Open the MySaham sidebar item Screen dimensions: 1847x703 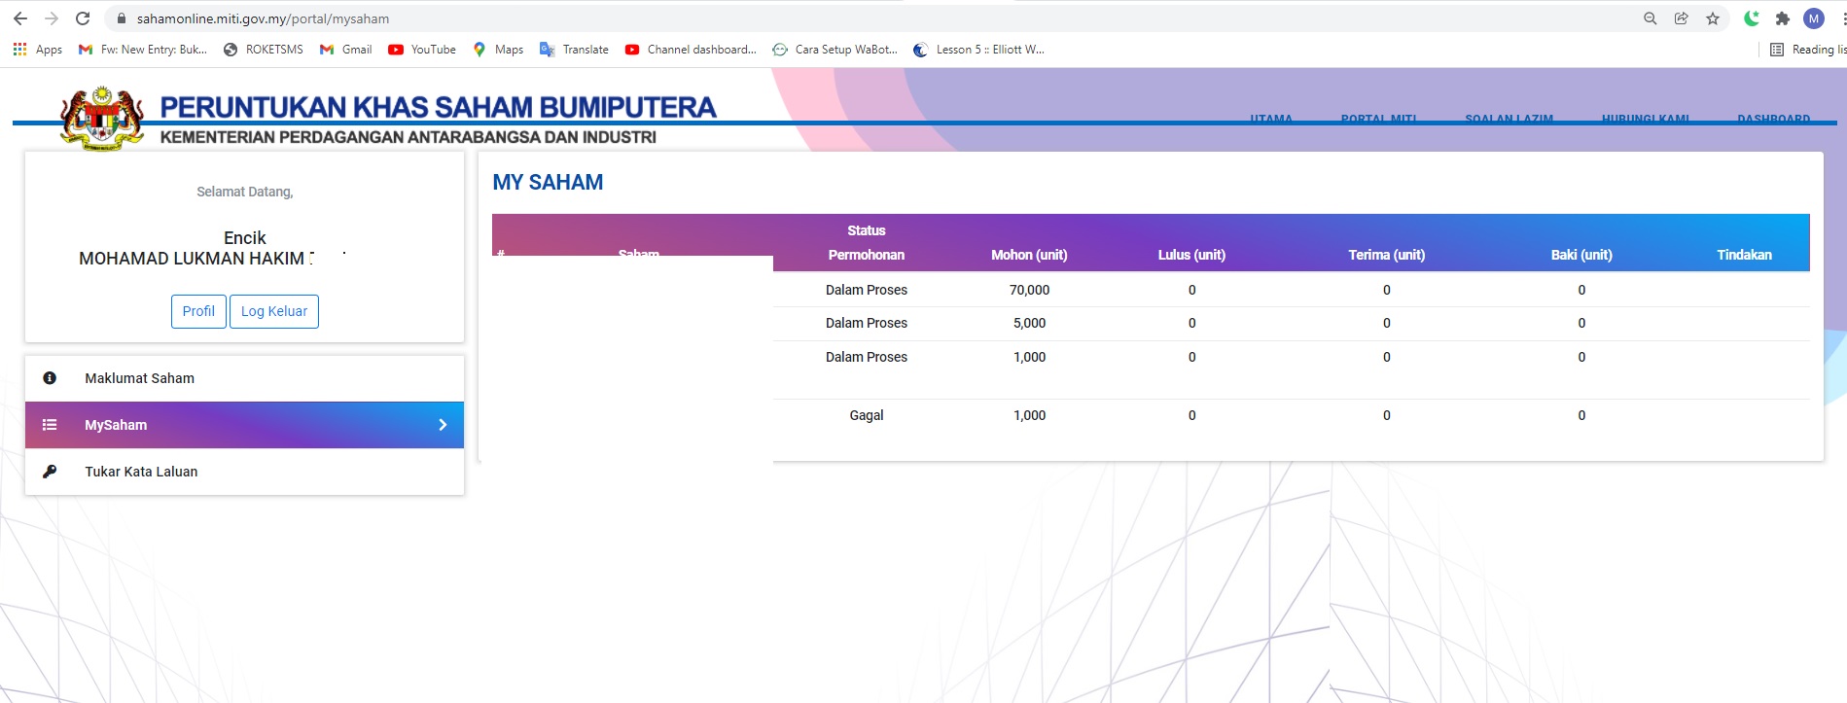(x=116, y=425)
